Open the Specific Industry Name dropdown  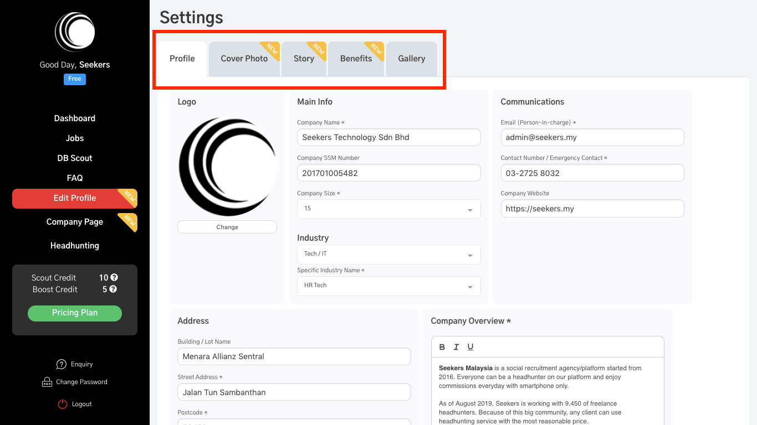point(389,286)
